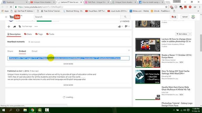Image resolution: width=202 pixels, height=113 pixels.
Task: Click Chrome icon in taskbar
Action: coord(32,110)
